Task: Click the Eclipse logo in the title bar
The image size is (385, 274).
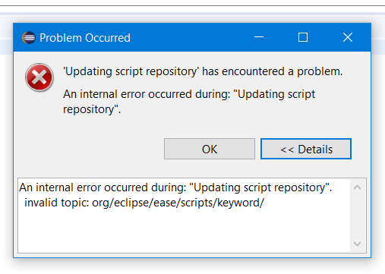Action: [29, 38]
